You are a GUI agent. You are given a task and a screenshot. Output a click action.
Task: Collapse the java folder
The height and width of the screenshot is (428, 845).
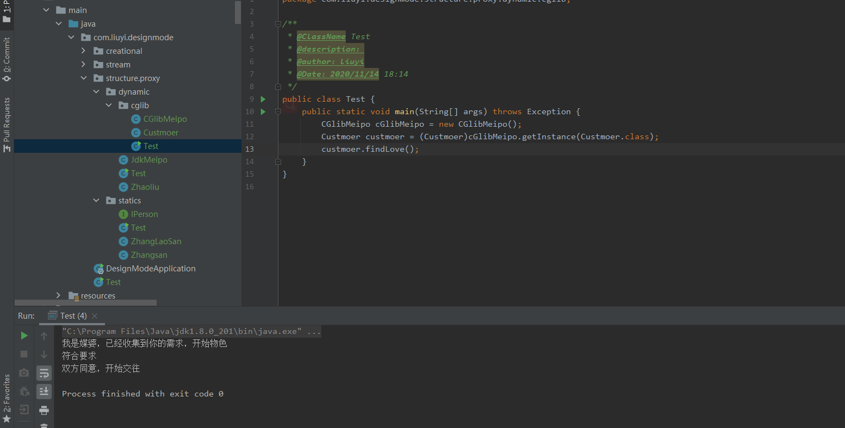pyautogui.click(x=59, y=24)
